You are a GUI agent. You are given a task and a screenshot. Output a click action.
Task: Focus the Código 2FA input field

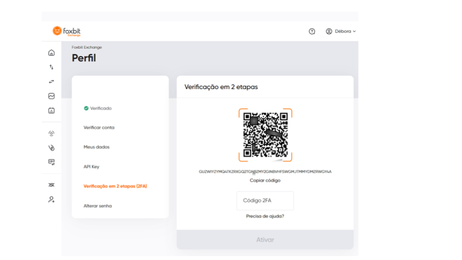coord(265,200)
